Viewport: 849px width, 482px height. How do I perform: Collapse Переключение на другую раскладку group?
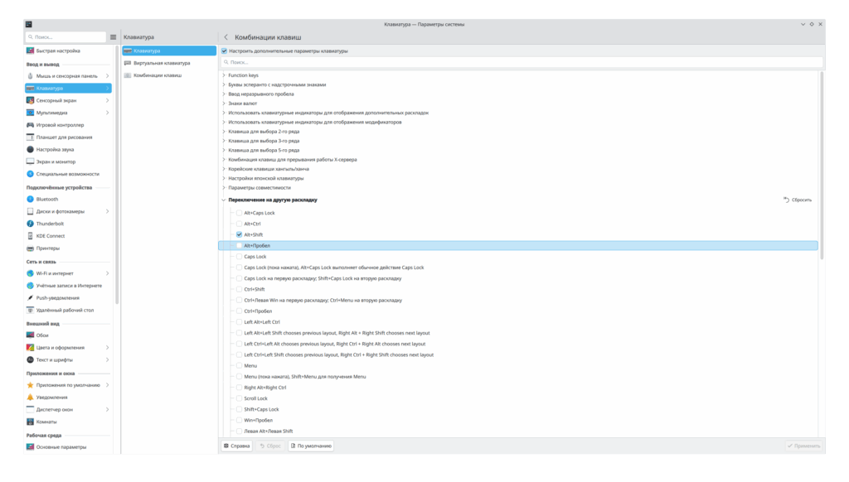pyautogui.click(x=224, y=200)
